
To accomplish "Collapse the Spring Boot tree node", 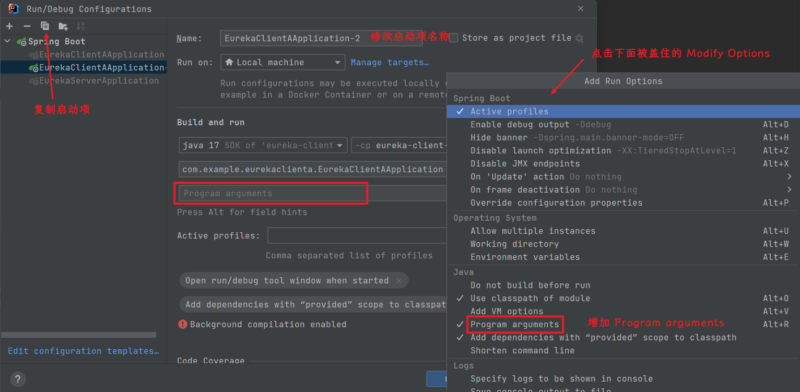I will (x=7, y=41).
